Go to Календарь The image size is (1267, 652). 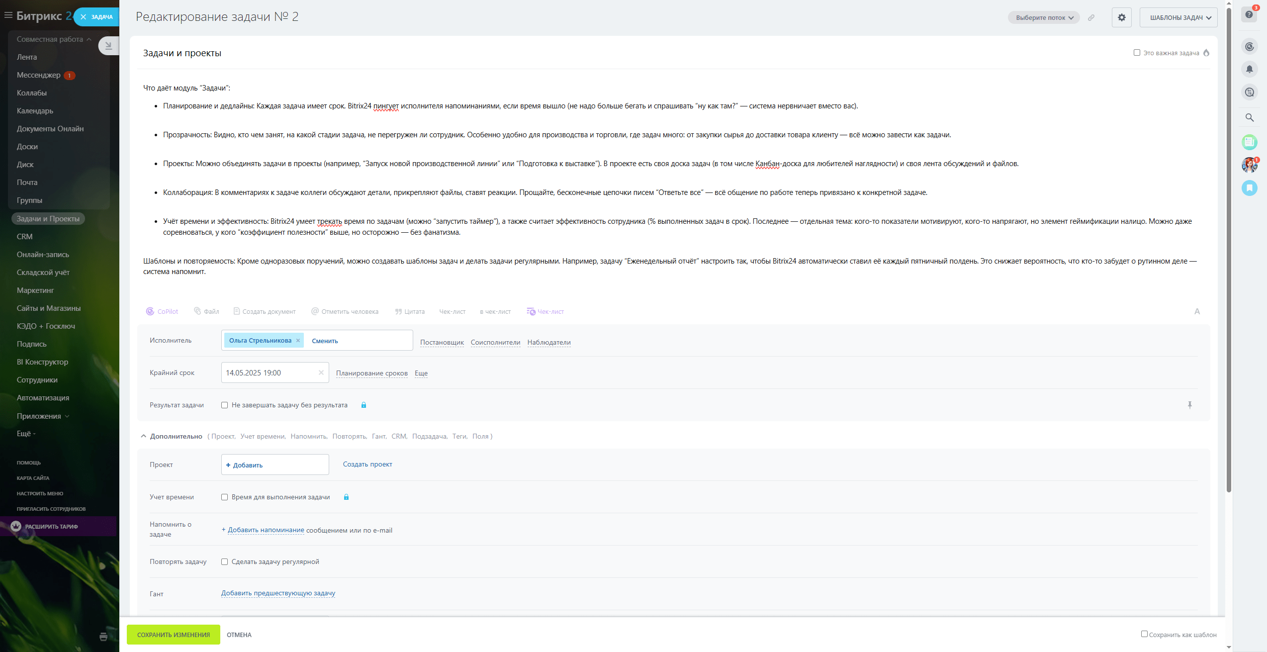pos(35,111)
